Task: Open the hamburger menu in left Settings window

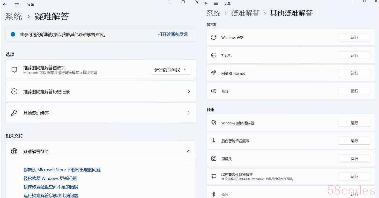Action: click(x=17, y=5)
